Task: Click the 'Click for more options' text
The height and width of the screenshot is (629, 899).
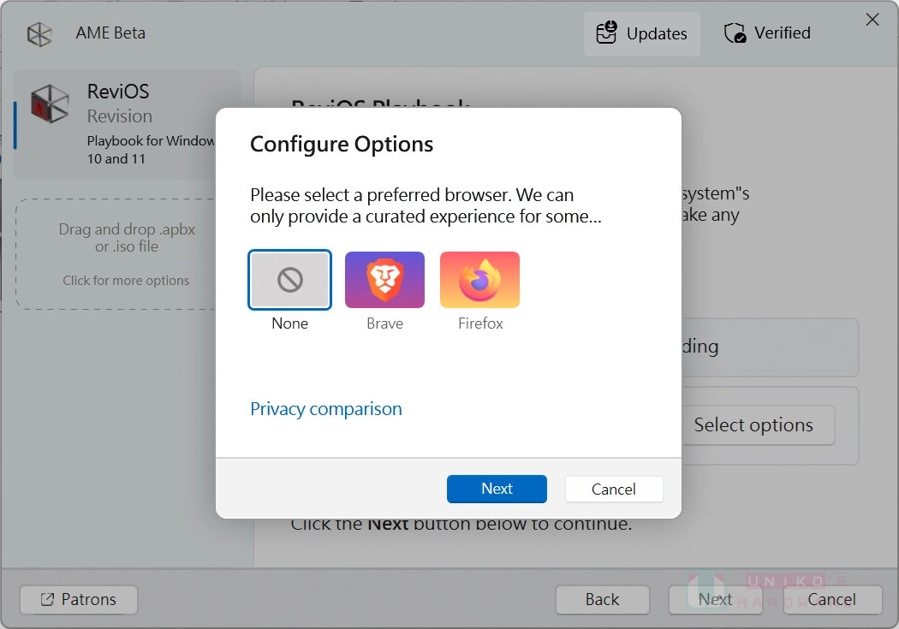Action: (126, 281)
